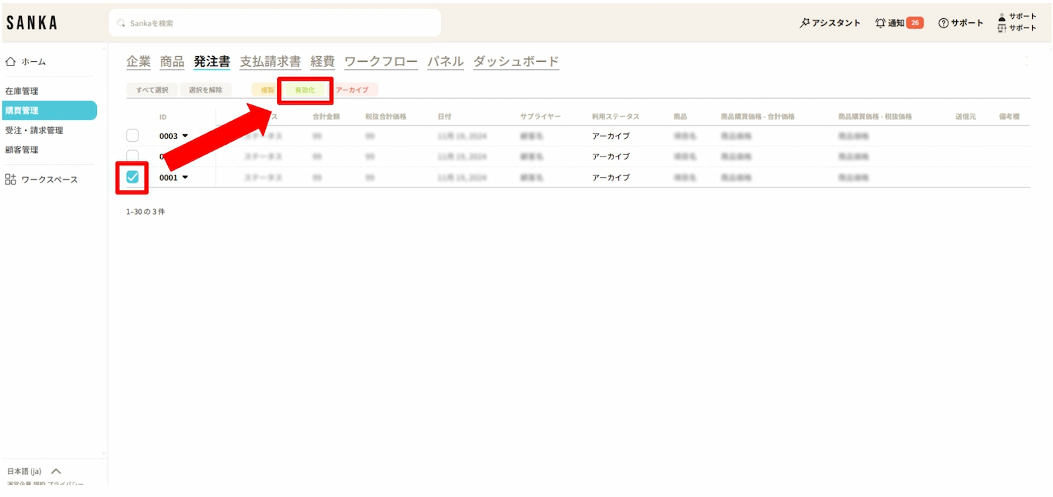Open ワークスペース in the sidebar
Image resolution: width=1053 pixels, height=497 pixels.
pyautogui.click(x=50, y=180)
